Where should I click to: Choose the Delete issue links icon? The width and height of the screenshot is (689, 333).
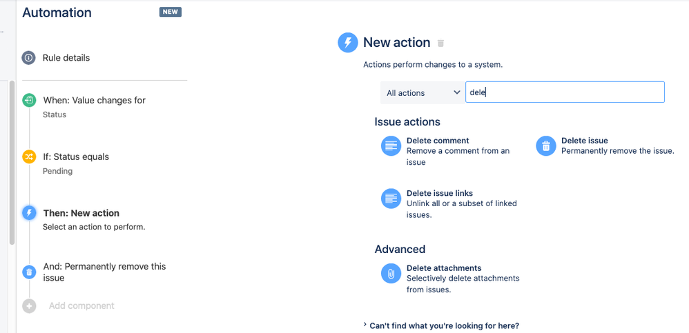pos(391,199)
